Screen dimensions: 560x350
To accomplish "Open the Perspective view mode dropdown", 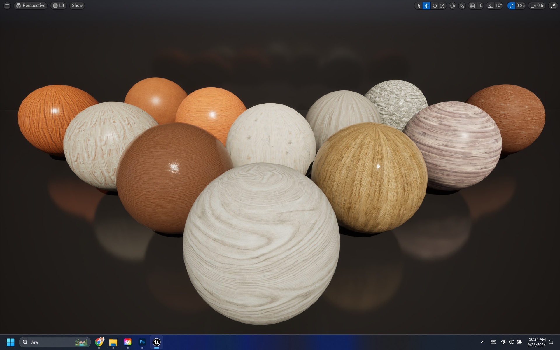I will coord(31,6).
